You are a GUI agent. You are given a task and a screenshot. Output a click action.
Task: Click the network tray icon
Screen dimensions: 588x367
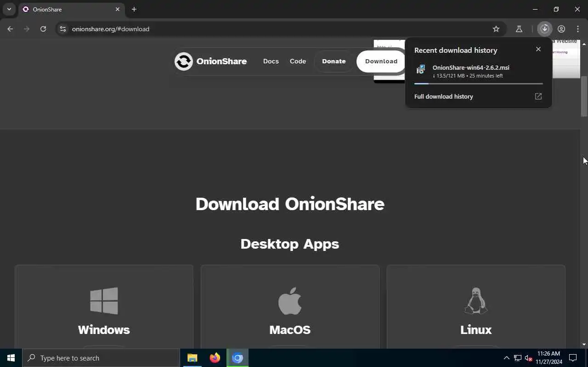tap(518, 358)
